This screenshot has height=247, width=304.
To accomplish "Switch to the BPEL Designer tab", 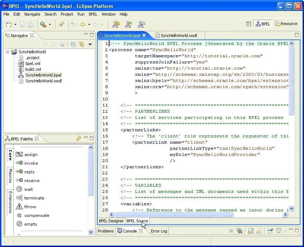I will click(111, 221).
